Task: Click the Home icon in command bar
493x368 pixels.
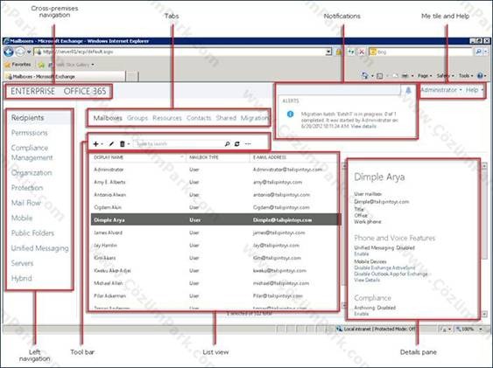Action: pos(365,75)
